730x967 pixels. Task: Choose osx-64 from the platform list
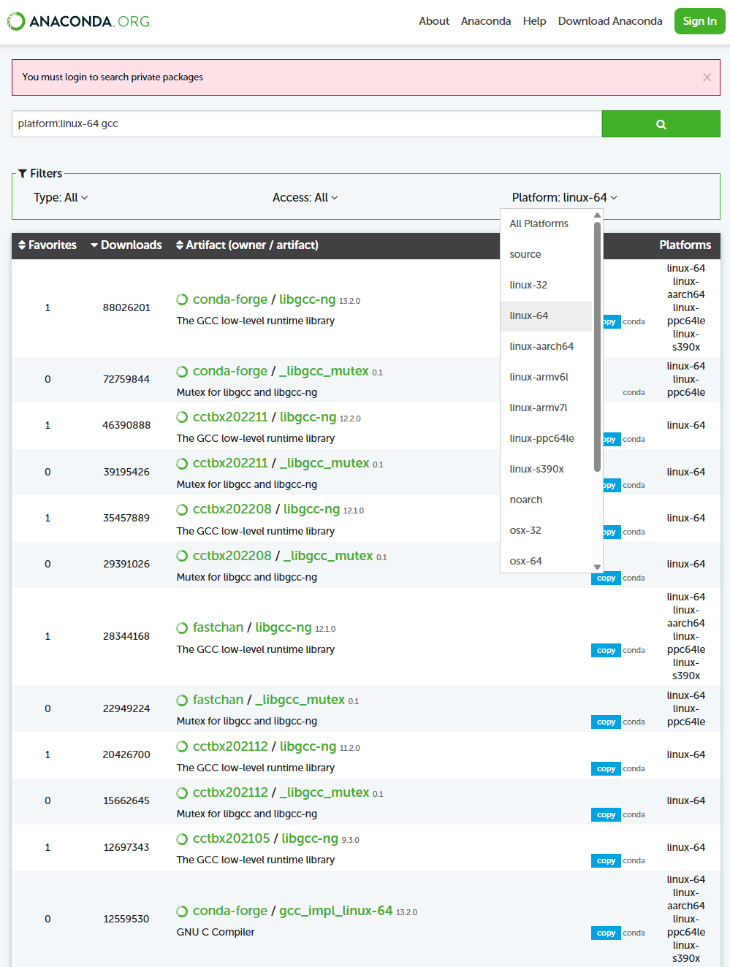tap(546, 561)
